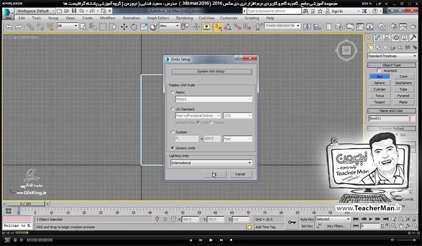Open the Motion command panel tab
This screenshot has height=246, width=422.
396,37
